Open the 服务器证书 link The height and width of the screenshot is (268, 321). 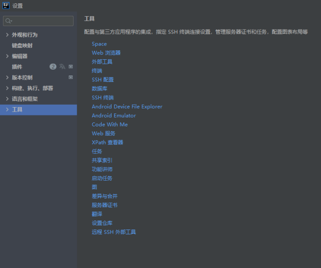click(x=105, y=205)
